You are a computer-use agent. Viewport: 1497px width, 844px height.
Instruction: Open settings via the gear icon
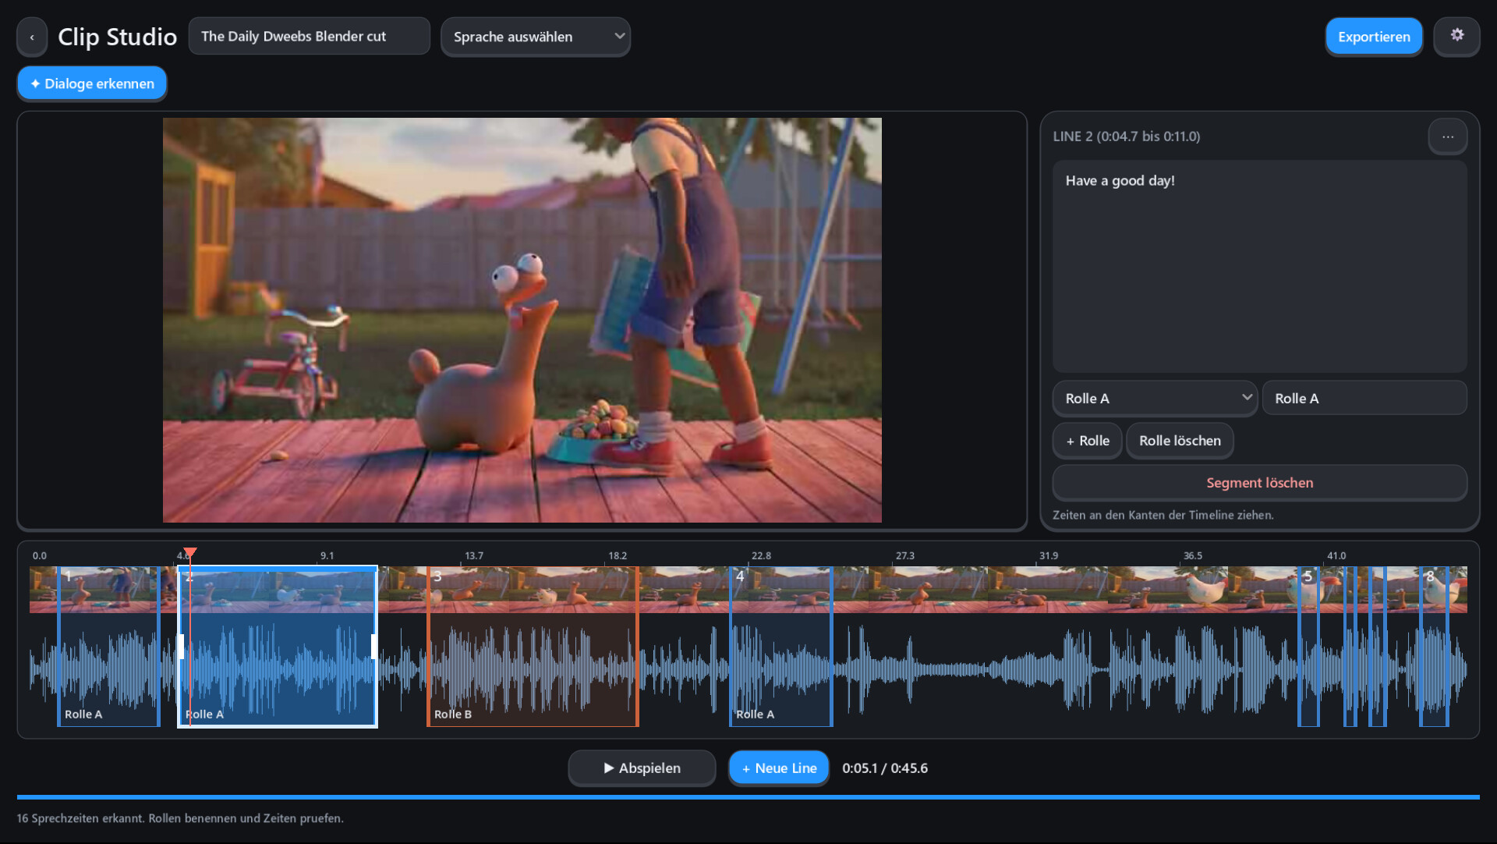[1456, 36]
